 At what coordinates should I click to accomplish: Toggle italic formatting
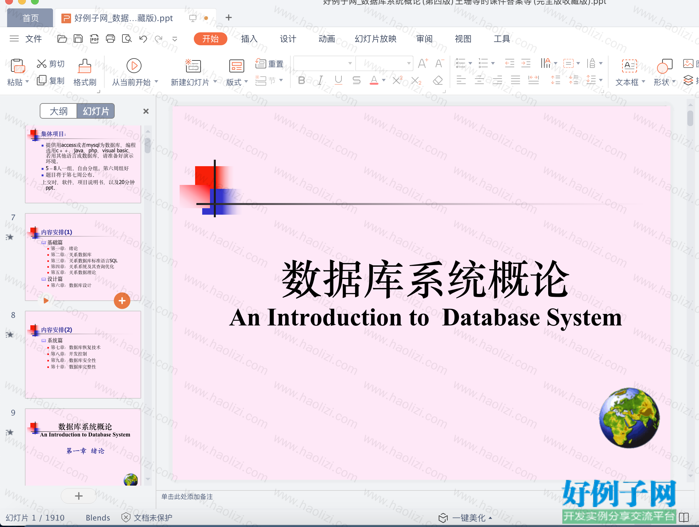click(320, 80)
